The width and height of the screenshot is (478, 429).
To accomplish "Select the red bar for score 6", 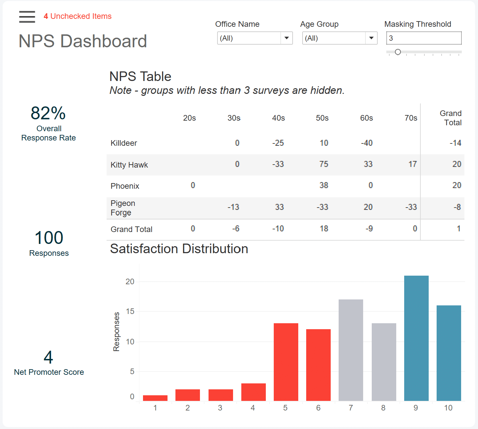I will [318, 365].
